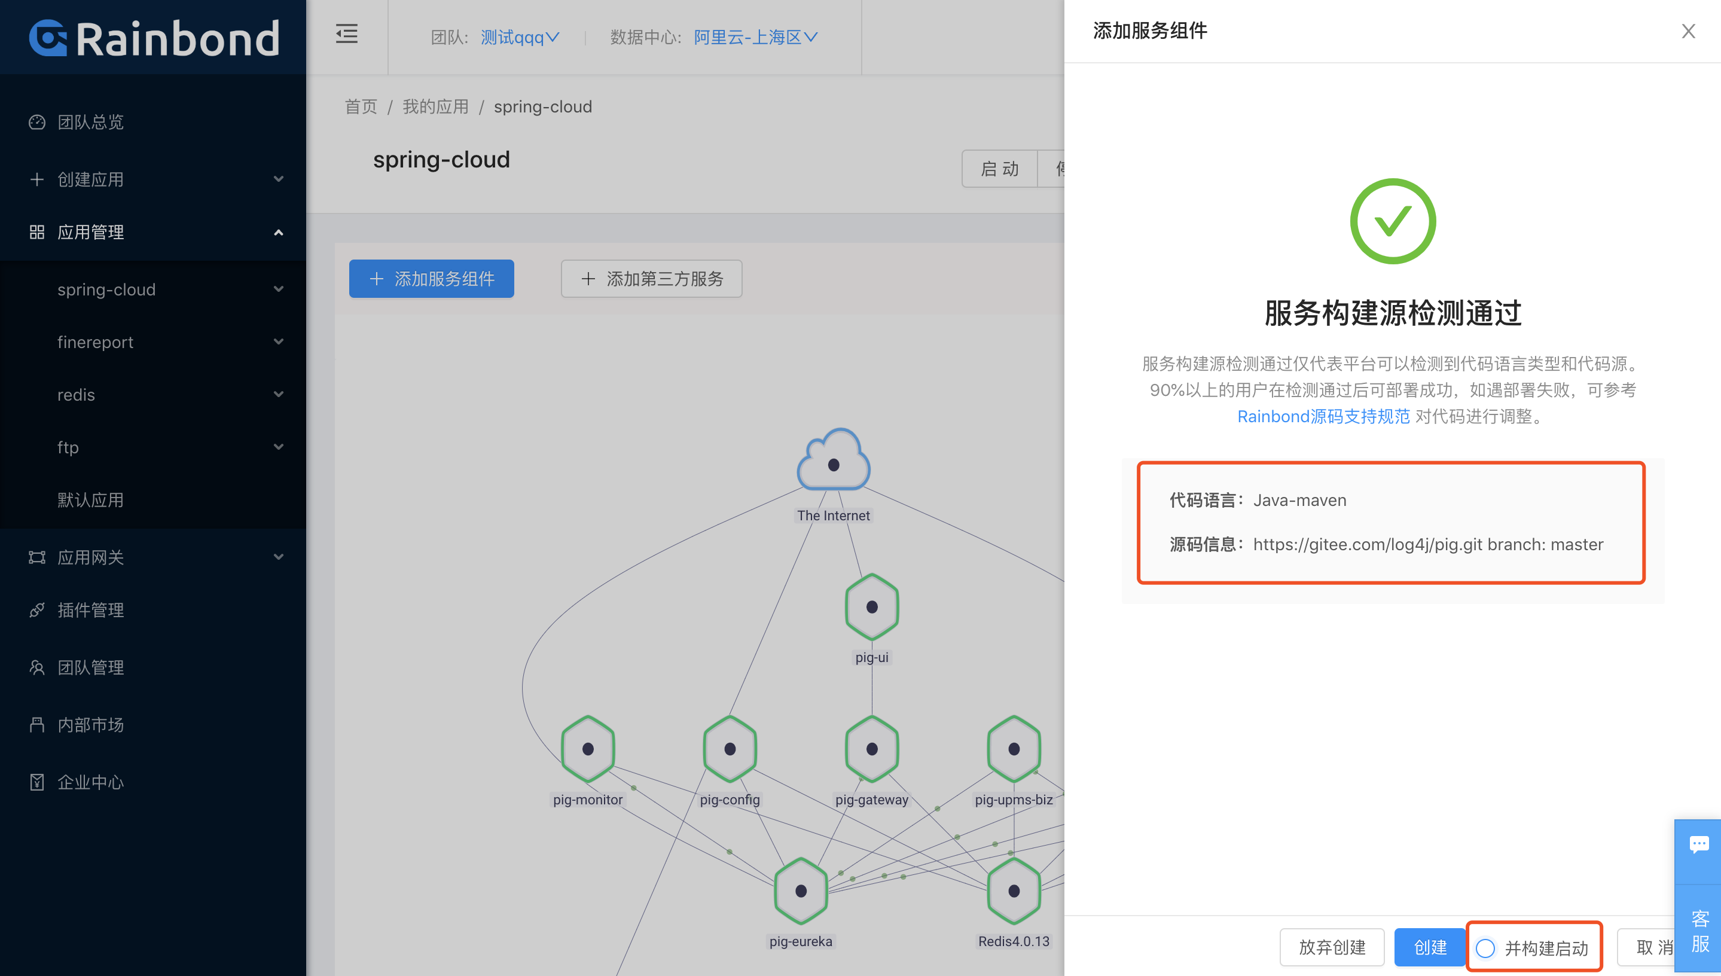Screen dimensions: 1721x976
Task: Select the pig-eureka service node
Action: coord(801,892)
